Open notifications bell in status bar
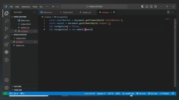 [173, 93]
